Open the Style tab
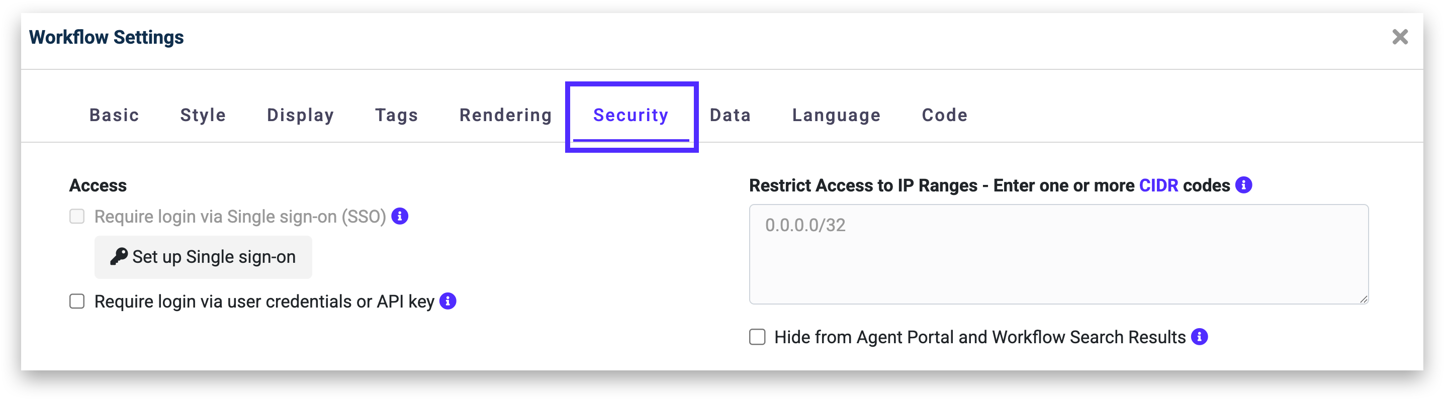Image resolution: width=1444 pixels, height=399 pixels. [203, 115]
